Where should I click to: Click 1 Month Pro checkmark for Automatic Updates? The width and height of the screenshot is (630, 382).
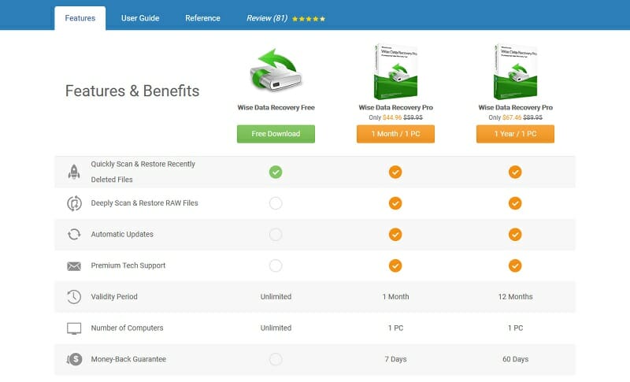[395, 234]
